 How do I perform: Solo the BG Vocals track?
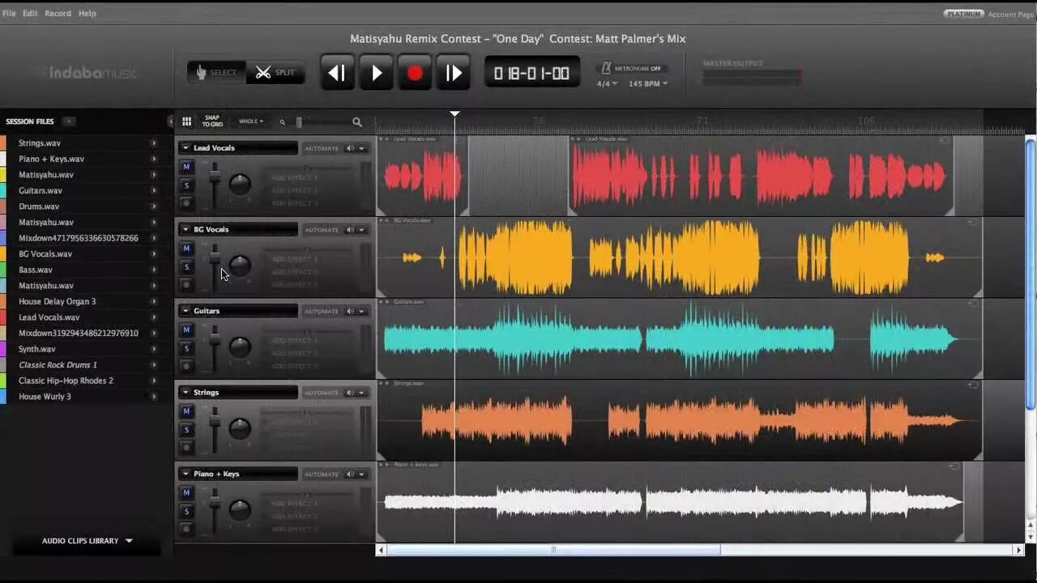click(x=186, y=267)
